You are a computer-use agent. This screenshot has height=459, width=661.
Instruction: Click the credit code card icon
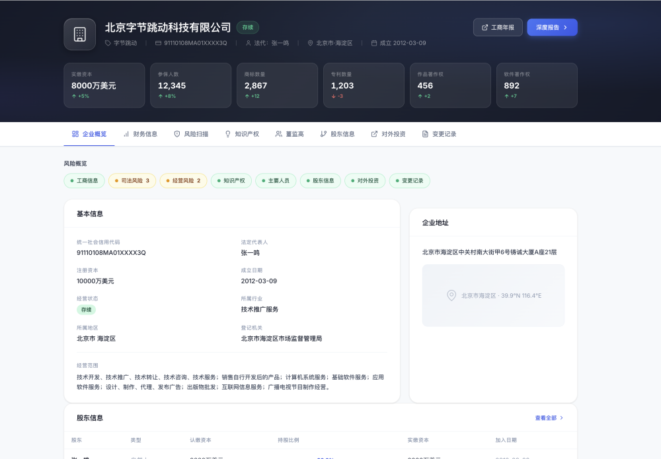point(158,43)
